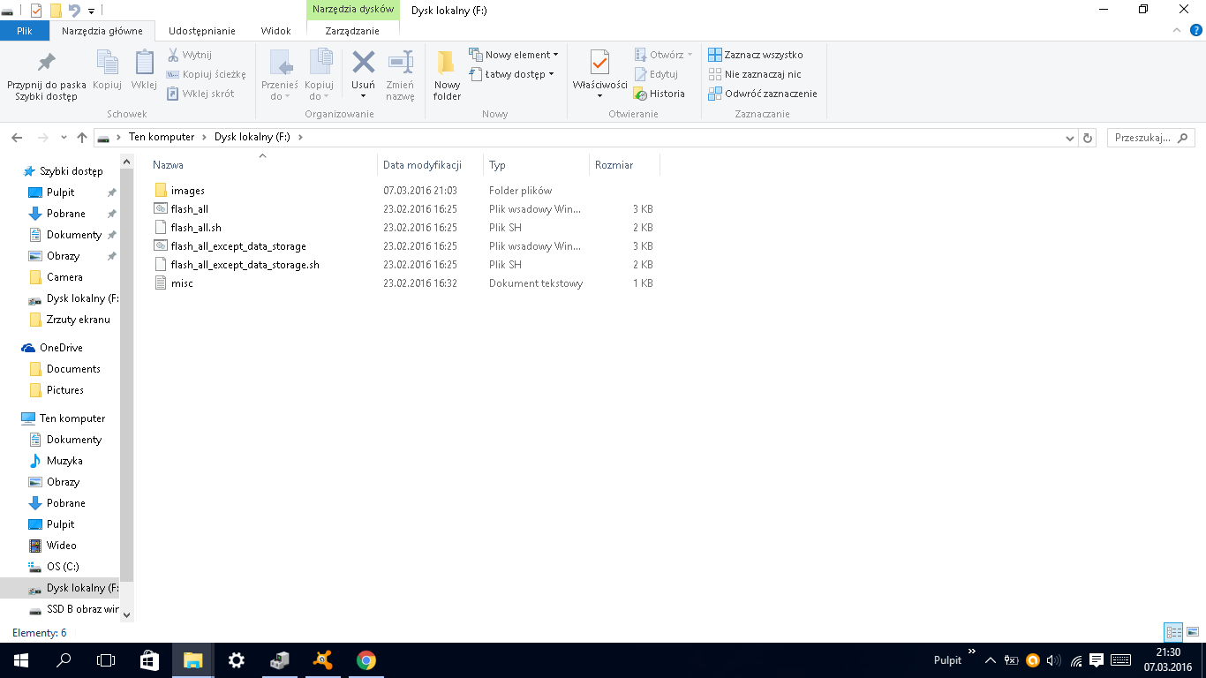The image size is (1206, 678).
Task: Click Odwróć zaznaczenie button
Action: (770, 94)
